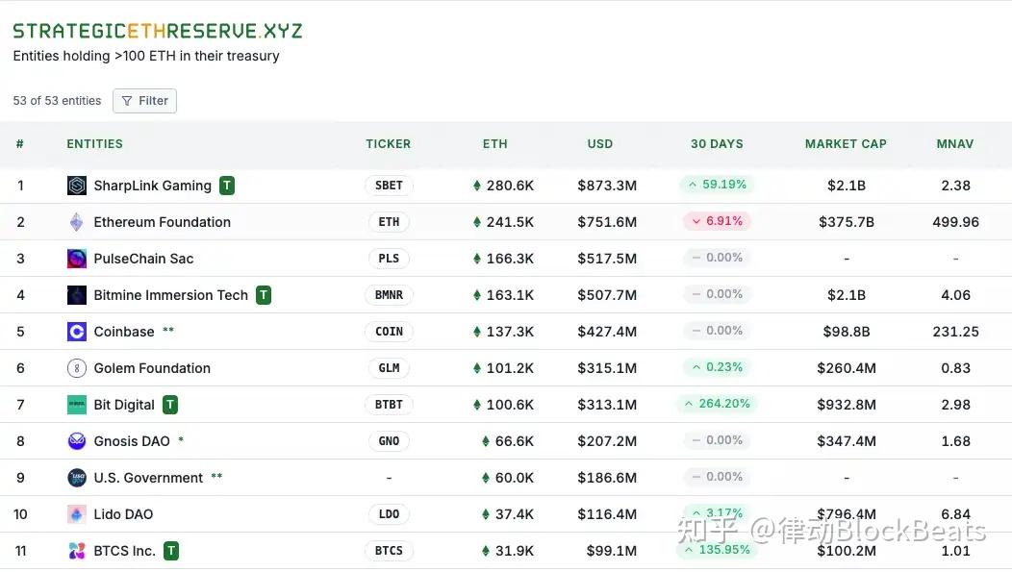Open the Filter button
Image resolution: width=1012 pixels, height=572 pixels.
[x=144, y=101]
